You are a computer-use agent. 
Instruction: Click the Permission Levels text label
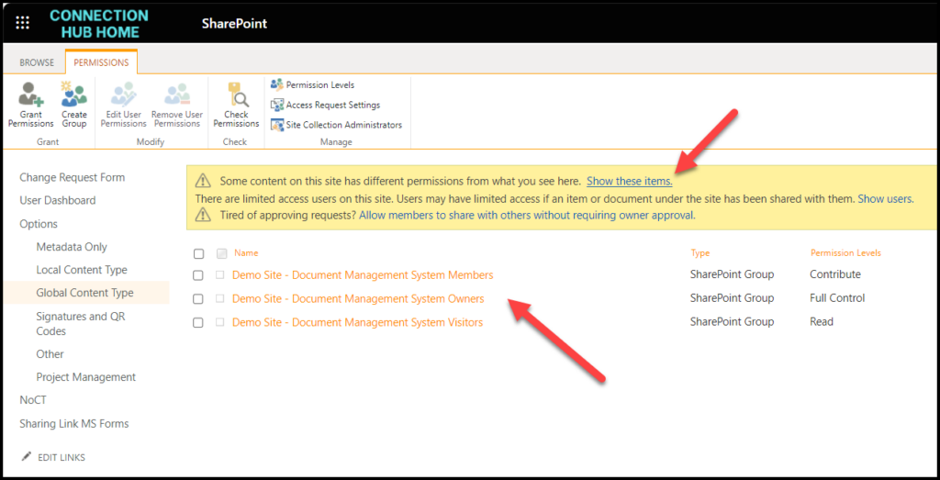pos(320,85)
